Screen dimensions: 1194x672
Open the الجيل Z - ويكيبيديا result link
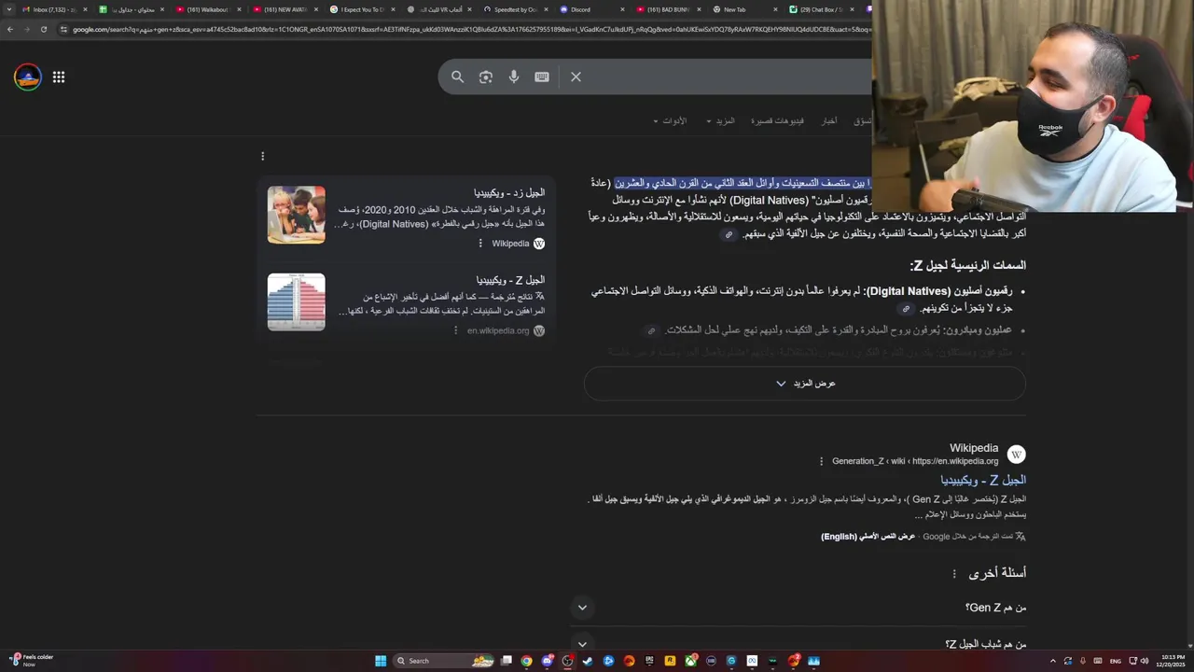coord(983,480)
